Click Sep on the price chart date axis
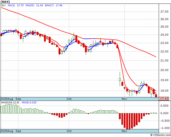Viewport: 171px width, 137px height. [x=18, y=99]
